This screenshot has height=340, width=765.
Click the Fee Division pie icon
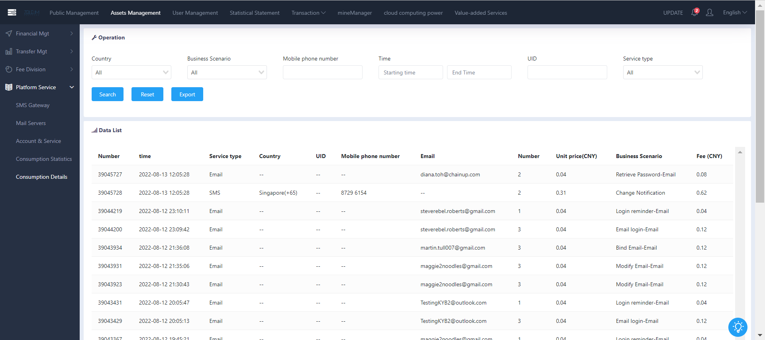click(9, 69)
